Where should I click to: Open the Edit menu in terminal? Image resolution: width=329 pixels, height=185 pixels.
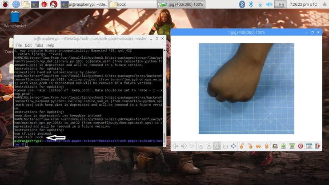[x=28, y=45]
